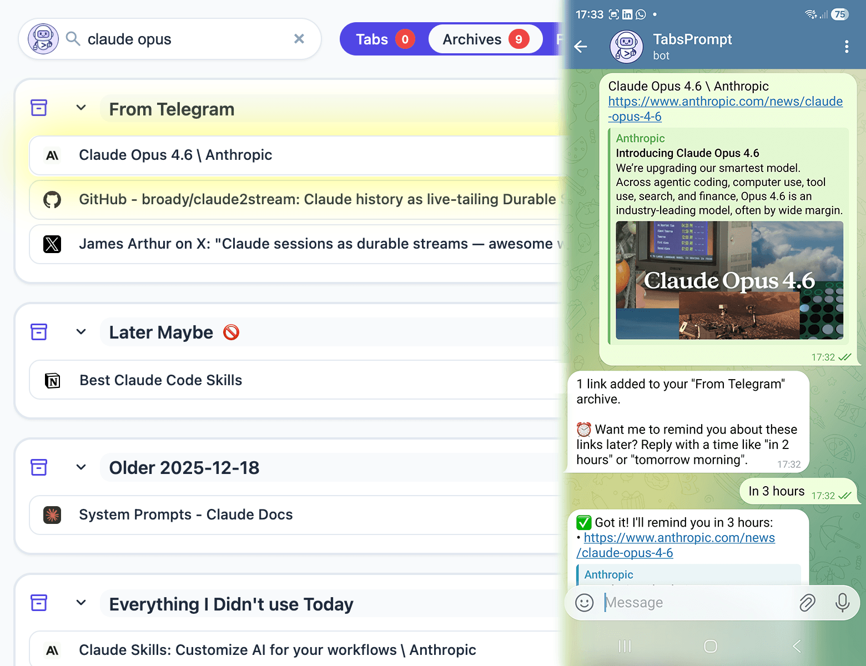Click the archive box icon beside From Telegram
Image resolution: width=866 pixels, height=666 pixels.
(x=38, y=108)
